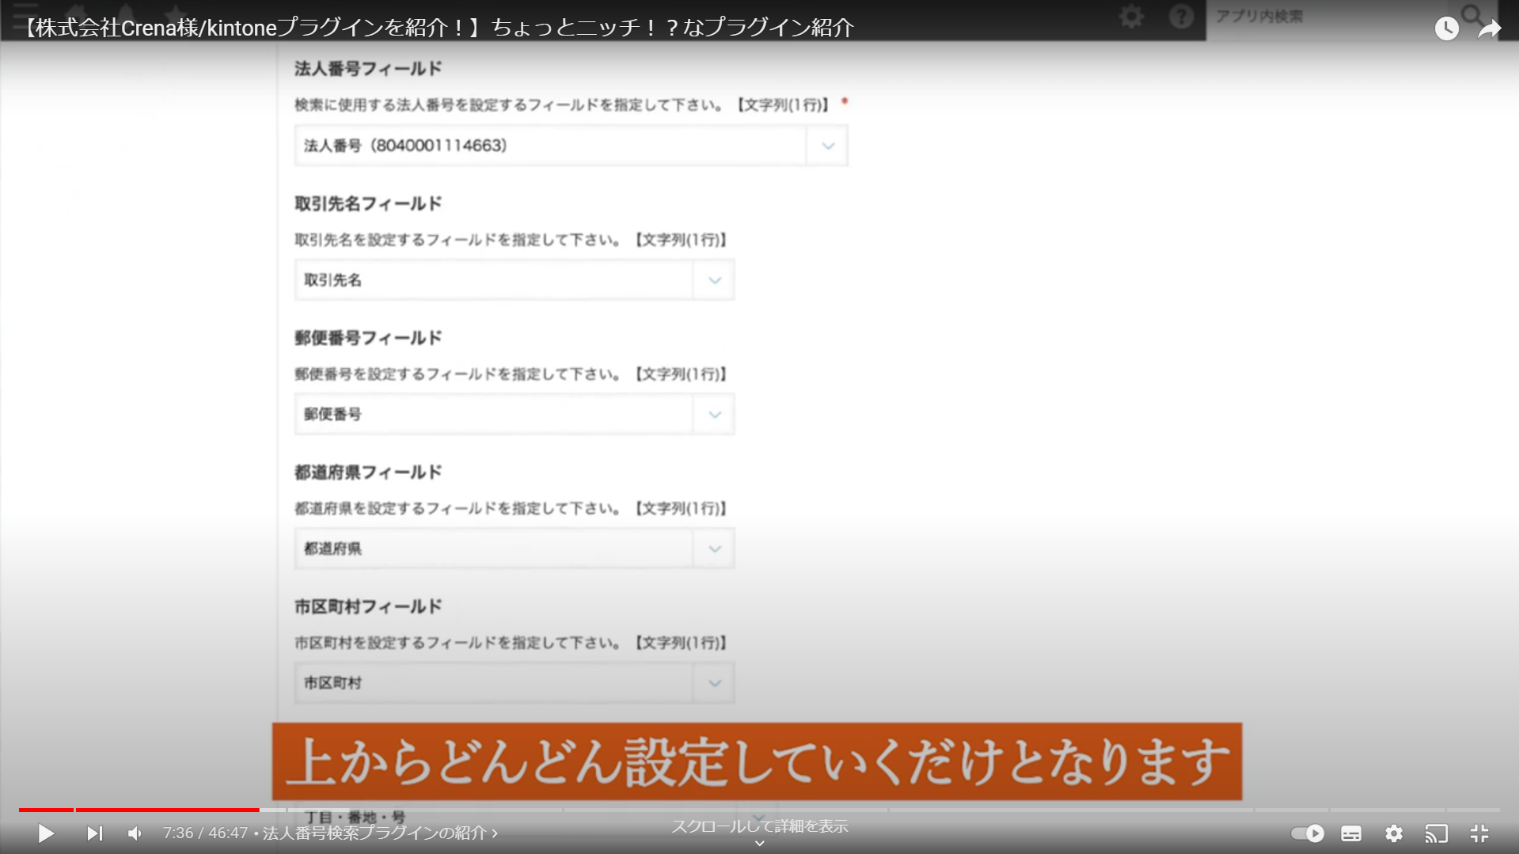1519x854 pixels.
Task: Toggle the autoplay switch
Action: point(1308,833)
